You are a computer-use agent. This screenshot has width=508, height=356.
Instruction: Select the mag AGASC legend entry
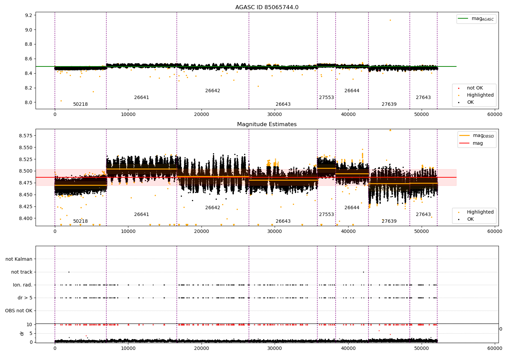coord(477,19)
